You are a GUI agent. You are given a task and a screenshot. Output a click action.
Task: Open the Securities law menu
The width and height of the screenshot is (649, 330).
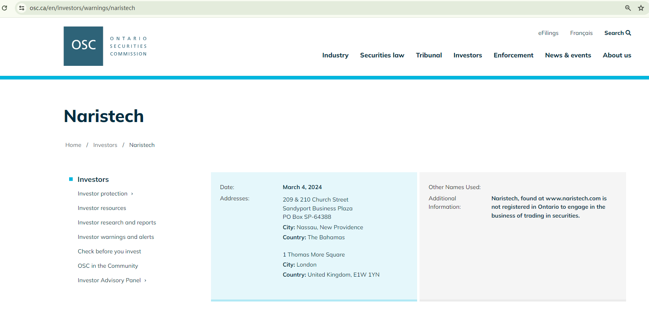pos(382,55)
